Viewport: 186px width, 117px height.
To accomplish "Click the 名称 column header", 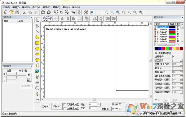I will point(10,21).
